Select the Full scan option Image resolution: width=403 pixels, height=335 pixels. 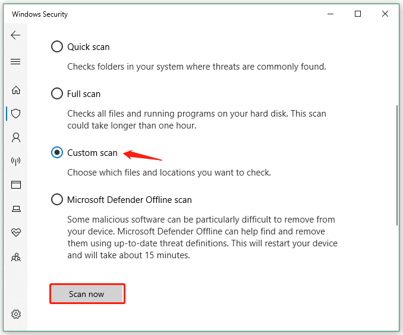pyautogui.click(x=57, y=93)
